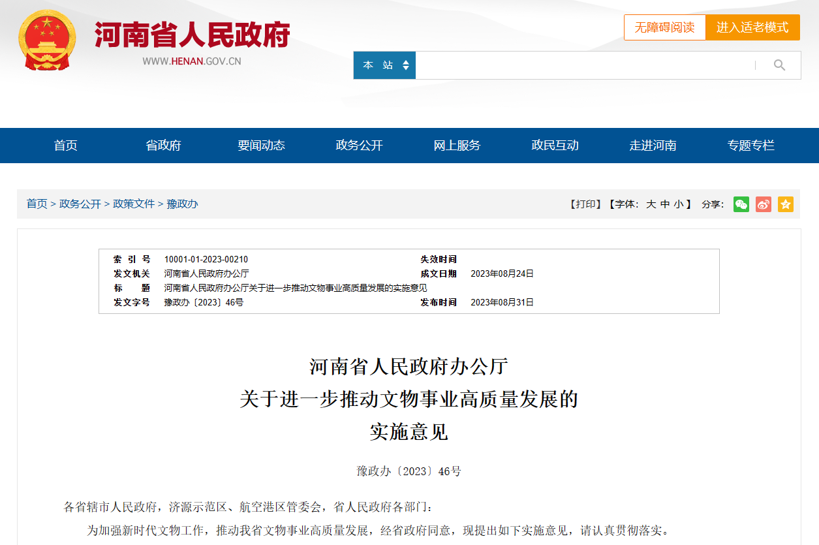This screenshot has width=819, height=545.
Task: Open 政务公开 in main navigation bar
Action: point(359,146)
